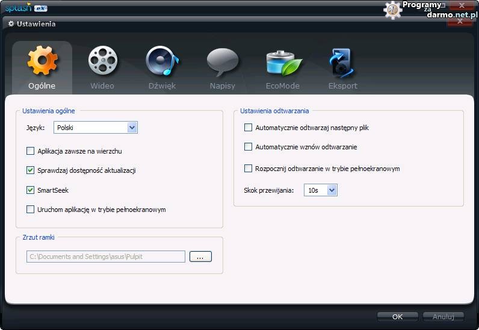This screenshot has height=330, width=479.
Task: Uncheck Sprawdzaj dostępność aktualizacji
Action: tap(31, 170)
